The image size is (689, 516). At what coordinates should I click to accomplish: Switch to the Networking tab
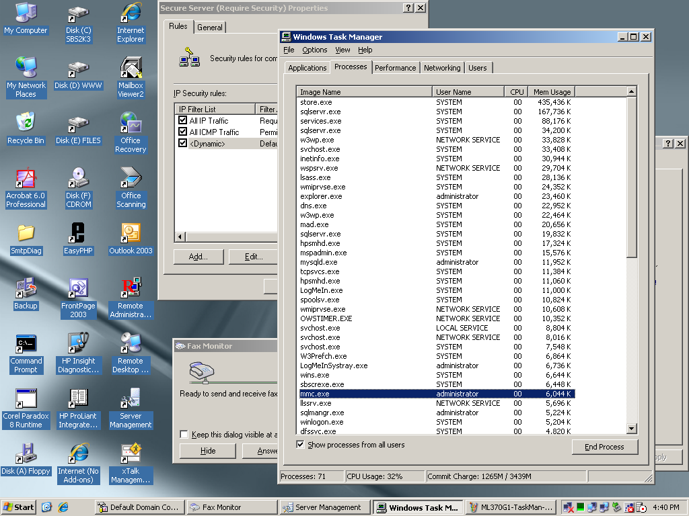point(442,68)
